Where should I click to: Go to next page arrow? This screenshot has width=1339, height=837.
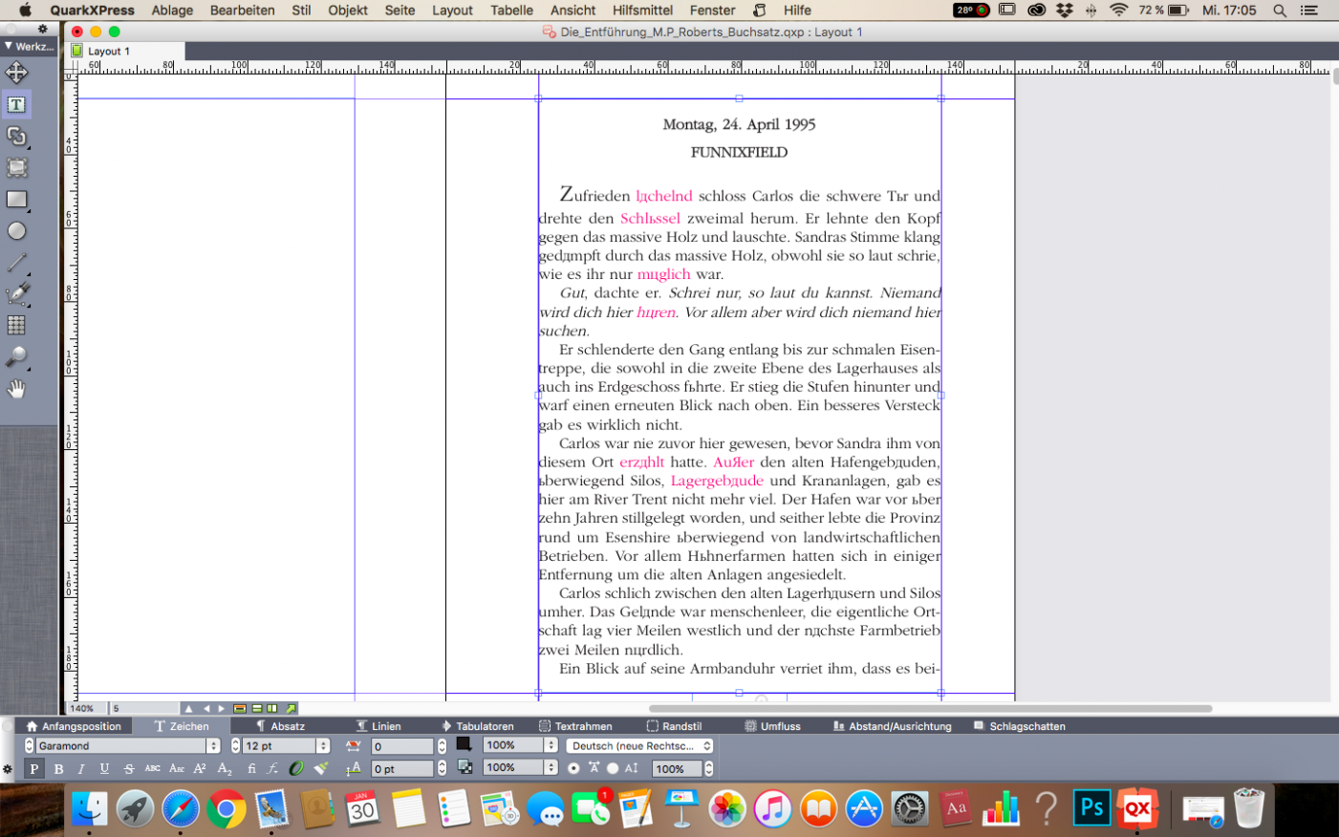pyautogui.click(x=222, y=708)
